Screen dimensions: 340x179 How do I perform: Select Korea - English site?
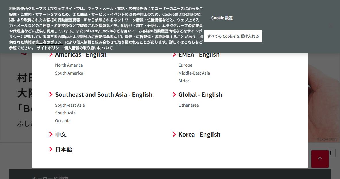click(x=199, y=134)
